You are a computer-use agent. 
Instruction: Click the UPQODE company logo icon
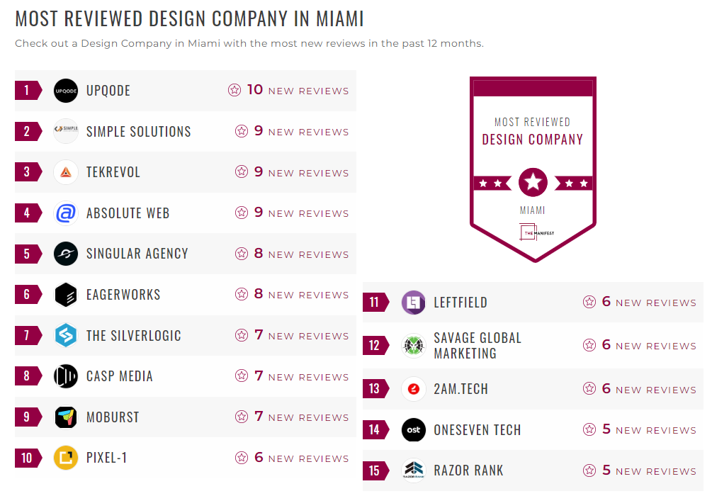point(66,91)
